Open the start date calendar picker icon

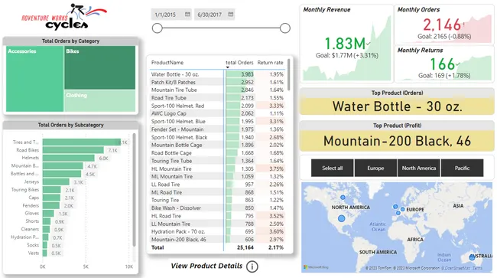[187, 15]
